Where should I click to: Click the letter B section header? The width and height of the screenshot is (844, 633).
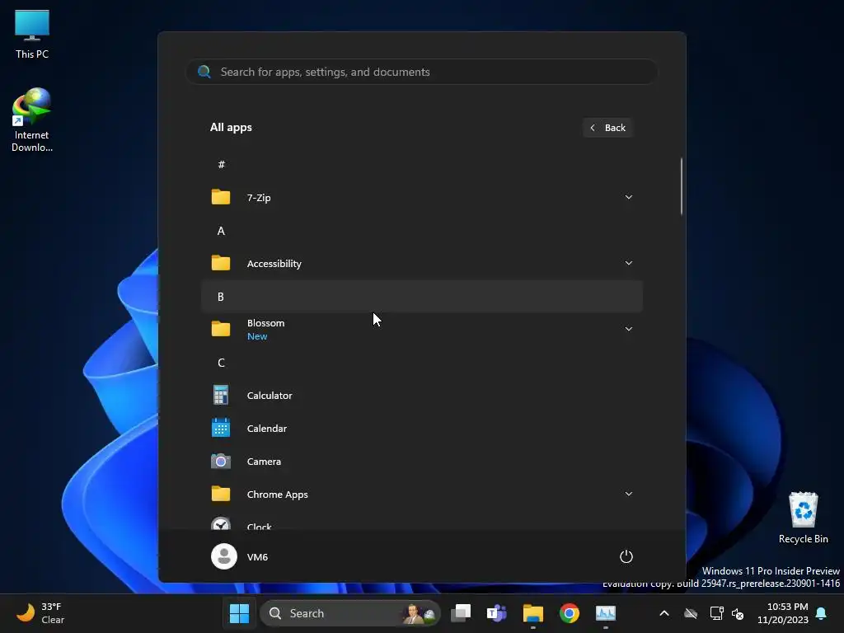pyautogui.click(x=421, y=296)
